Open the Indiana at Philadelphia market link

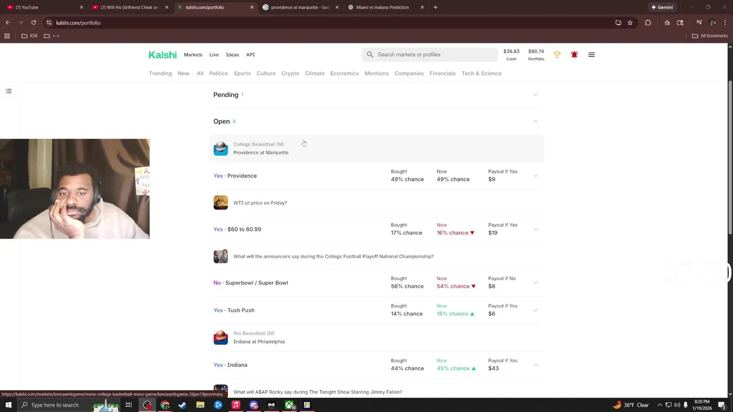tap(259, 342)
